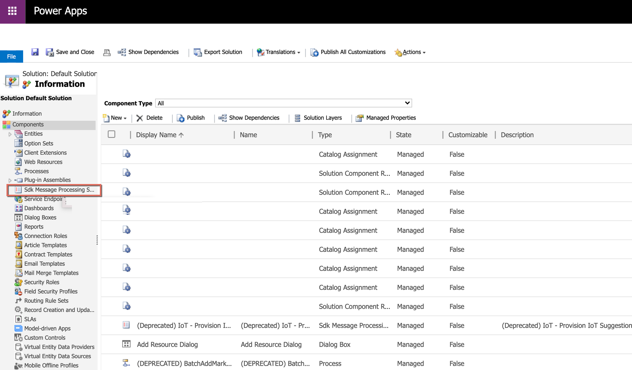Open Sdk Message Processing Steps node
This screenshot has height=370, width=632.
[59, 190]
